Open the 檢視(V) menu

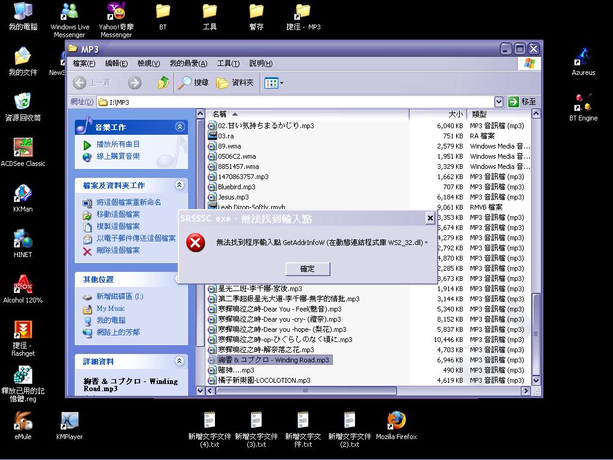[148, 63]
